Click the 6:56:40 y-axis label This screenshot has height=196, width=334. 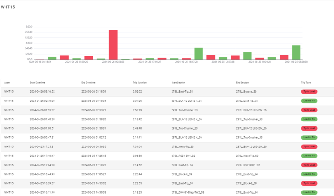tap(28, 32)
